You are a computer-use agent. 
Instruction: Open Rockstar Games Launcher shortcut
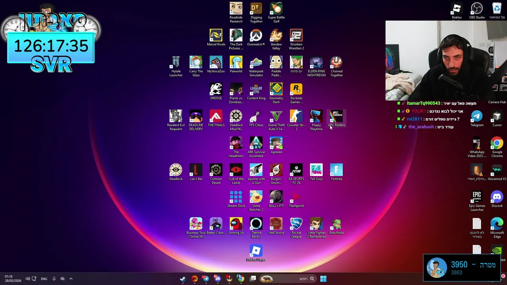coord(296,93)
